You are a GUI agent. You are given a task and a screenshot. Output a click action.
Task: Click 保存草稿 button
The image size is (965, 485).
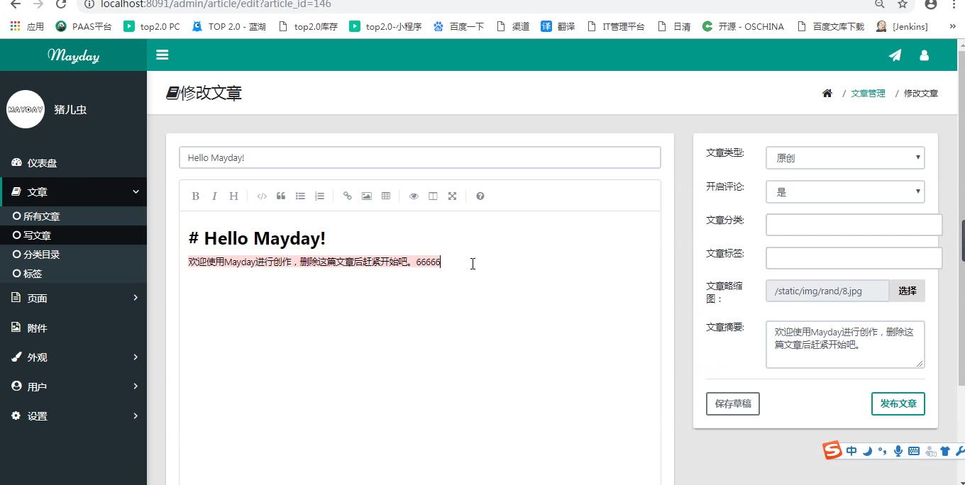tap(733, 403)
